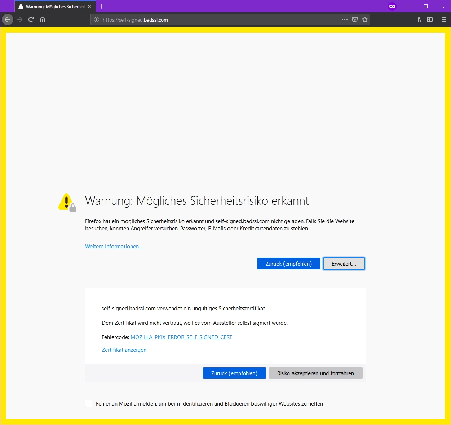Open the Library icon

pos(418,19)
